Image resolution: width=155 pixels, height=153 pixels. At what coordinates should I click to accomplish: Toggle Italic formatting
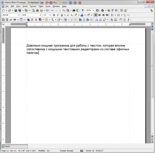(x=58, y=15)
